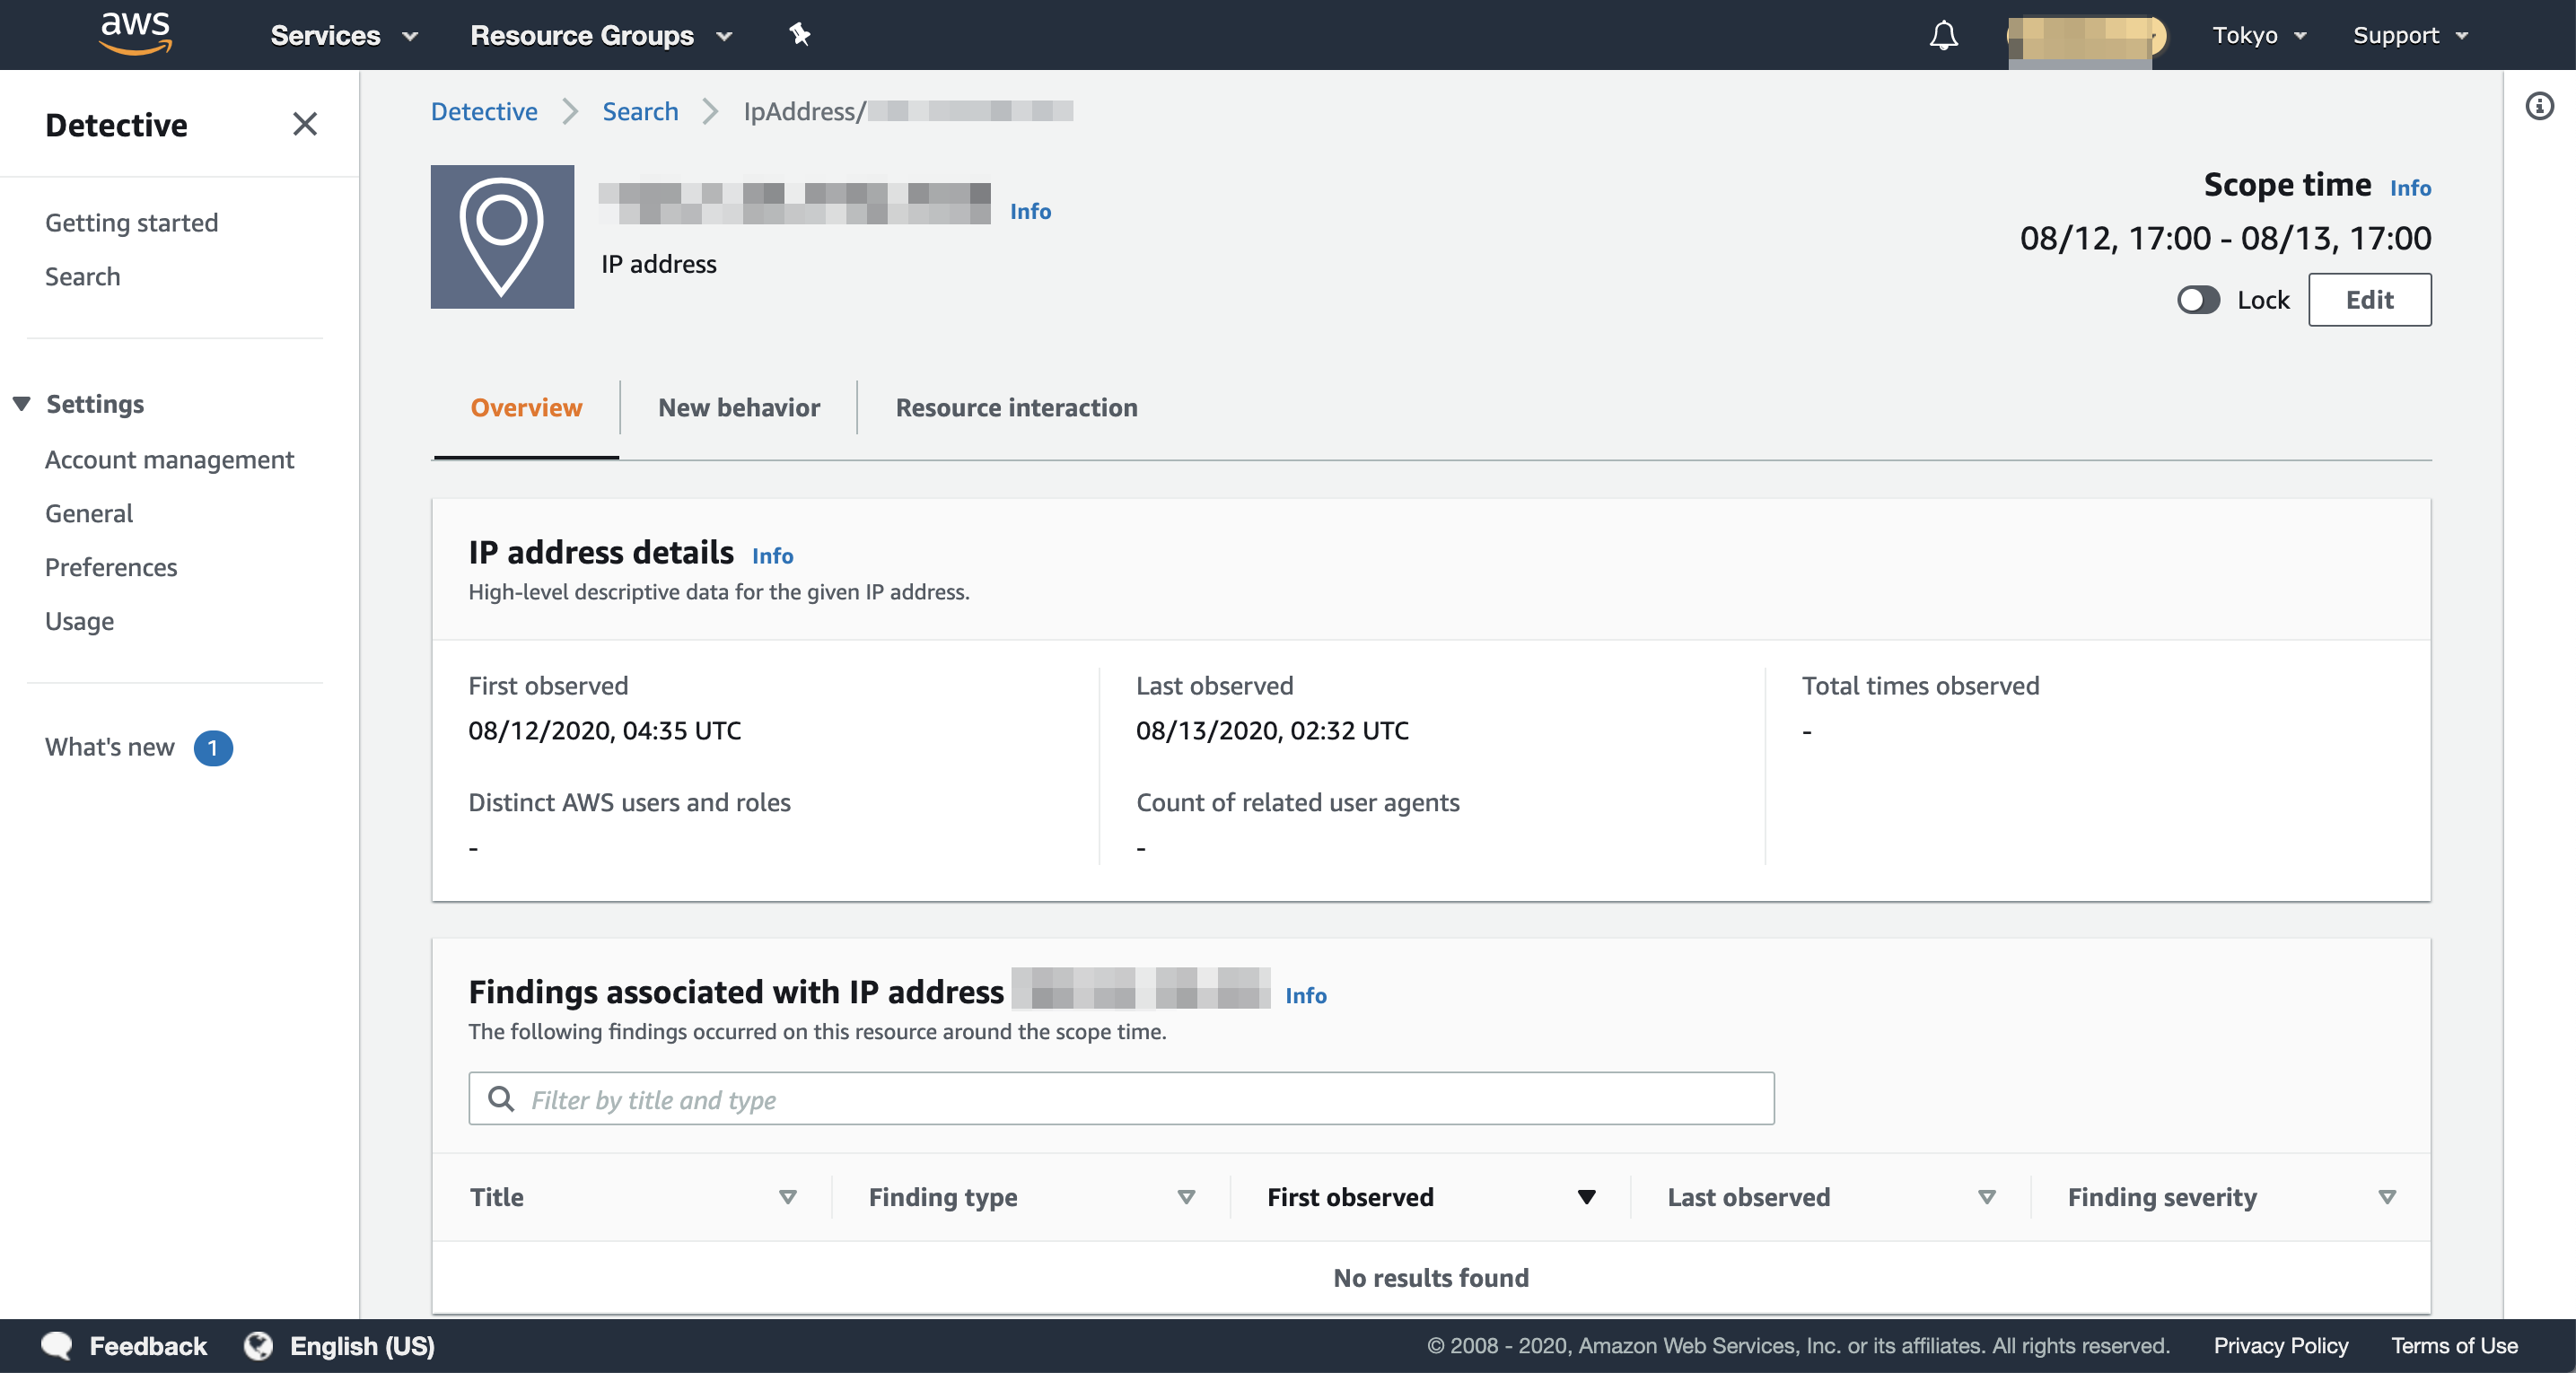Viewport: 2576px width, 1373px height.
Task: Focus the Filter by title and type field
Action: click(x=1121, y=1099)
